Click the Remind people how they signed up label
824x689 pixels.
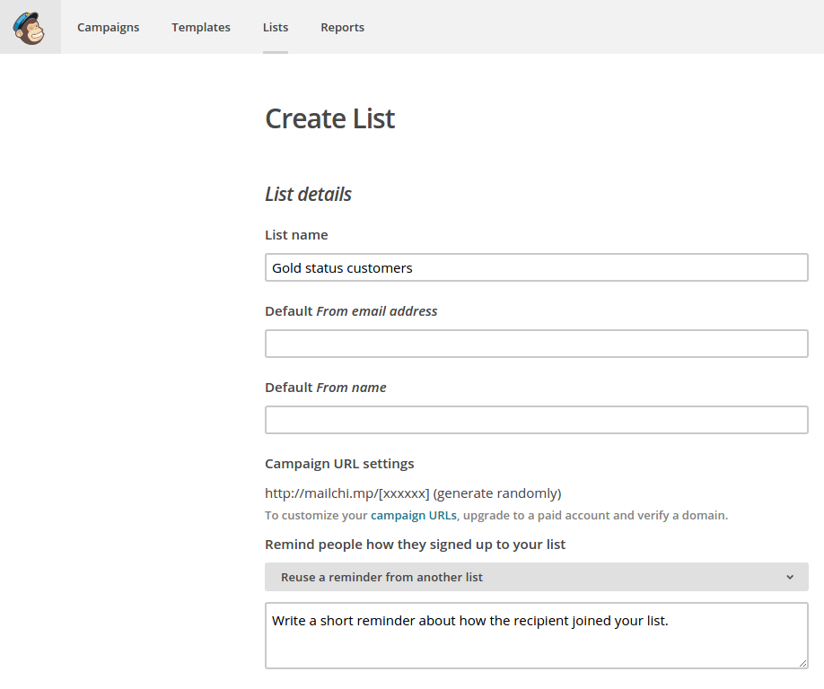tap(416, 545)
